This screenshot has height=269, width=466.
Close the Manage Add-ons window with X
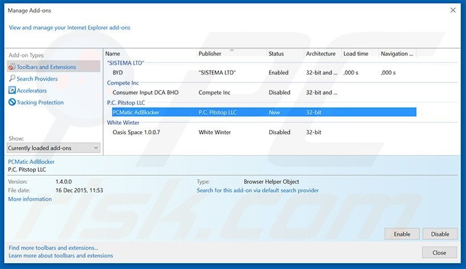pyautogui.click(x=453, y=11)
